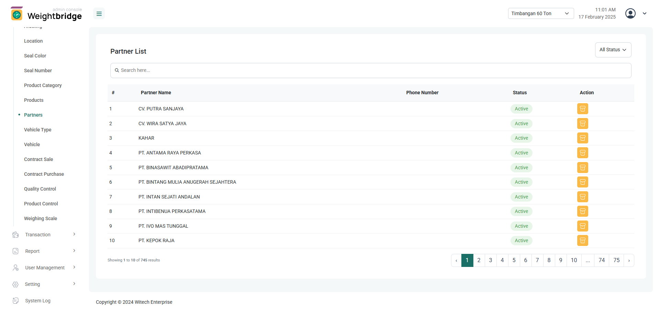The image size is (658, 312).
Task: Open the Timbangan 60 Ton dropdown
Action: click(540, 13)
